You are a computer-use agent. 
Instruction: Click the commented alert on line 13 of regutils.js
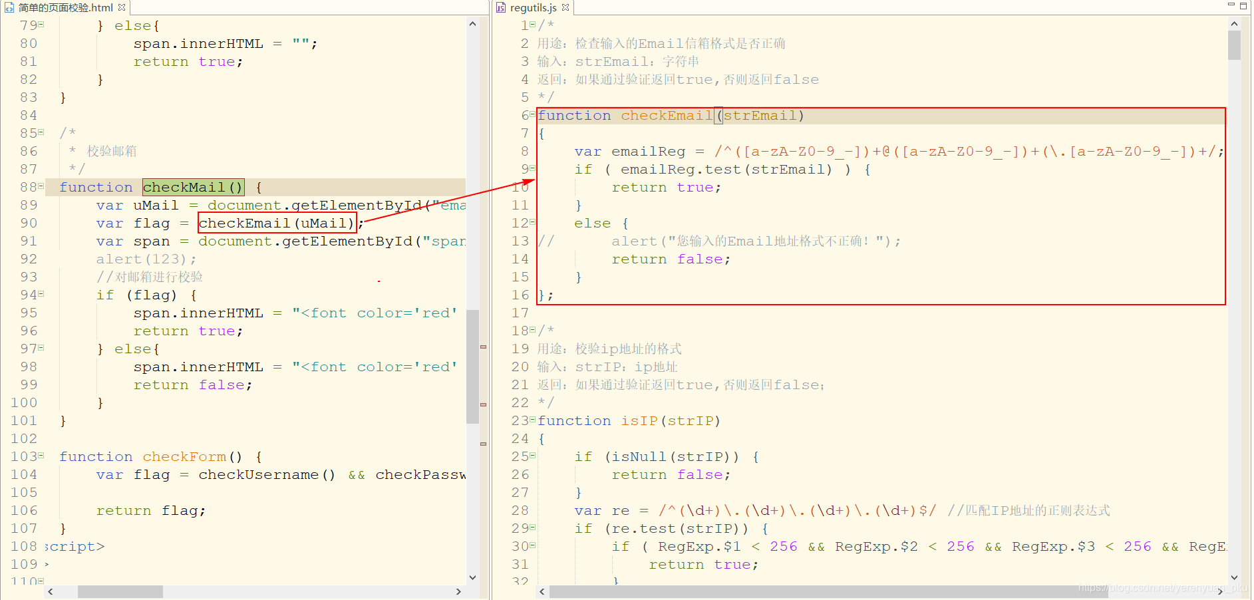(756, 241)
